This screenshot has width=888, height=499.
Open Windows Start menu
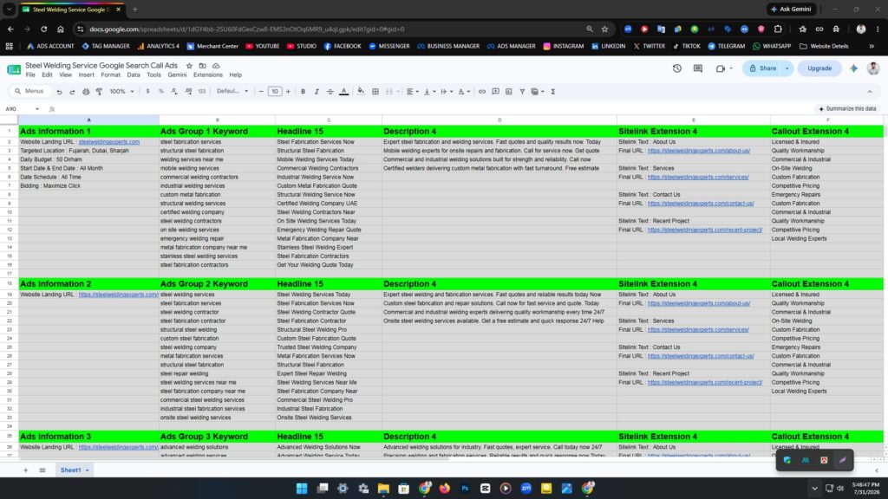[x=302, y=489]
